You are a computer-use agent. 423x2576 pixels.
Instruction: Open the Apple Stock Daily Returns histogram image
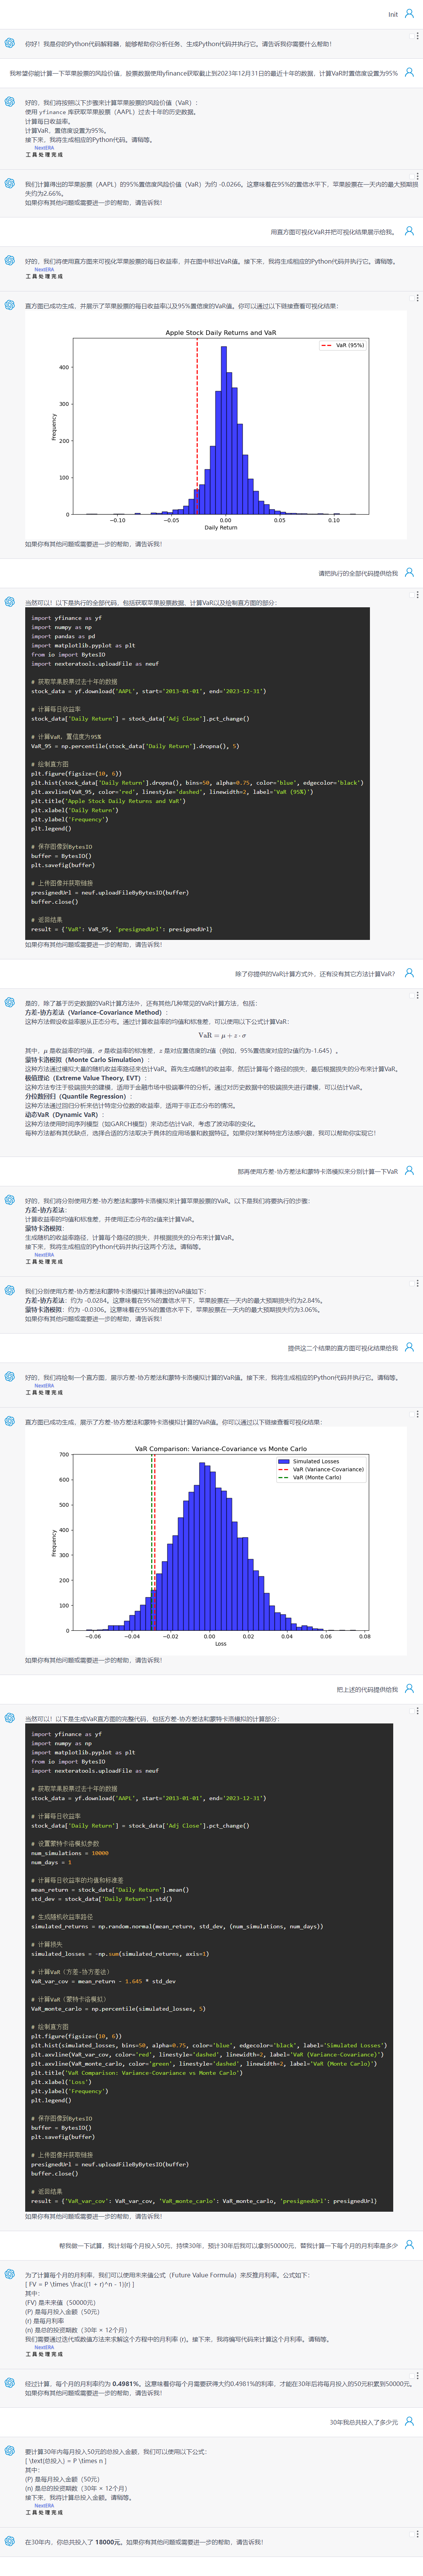click(220, 425)
